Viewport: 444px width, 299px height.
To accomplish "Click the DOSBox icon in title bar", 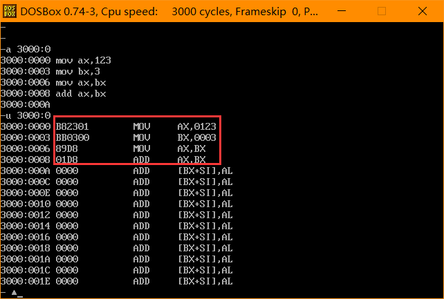I will click(x=10, y=11).
